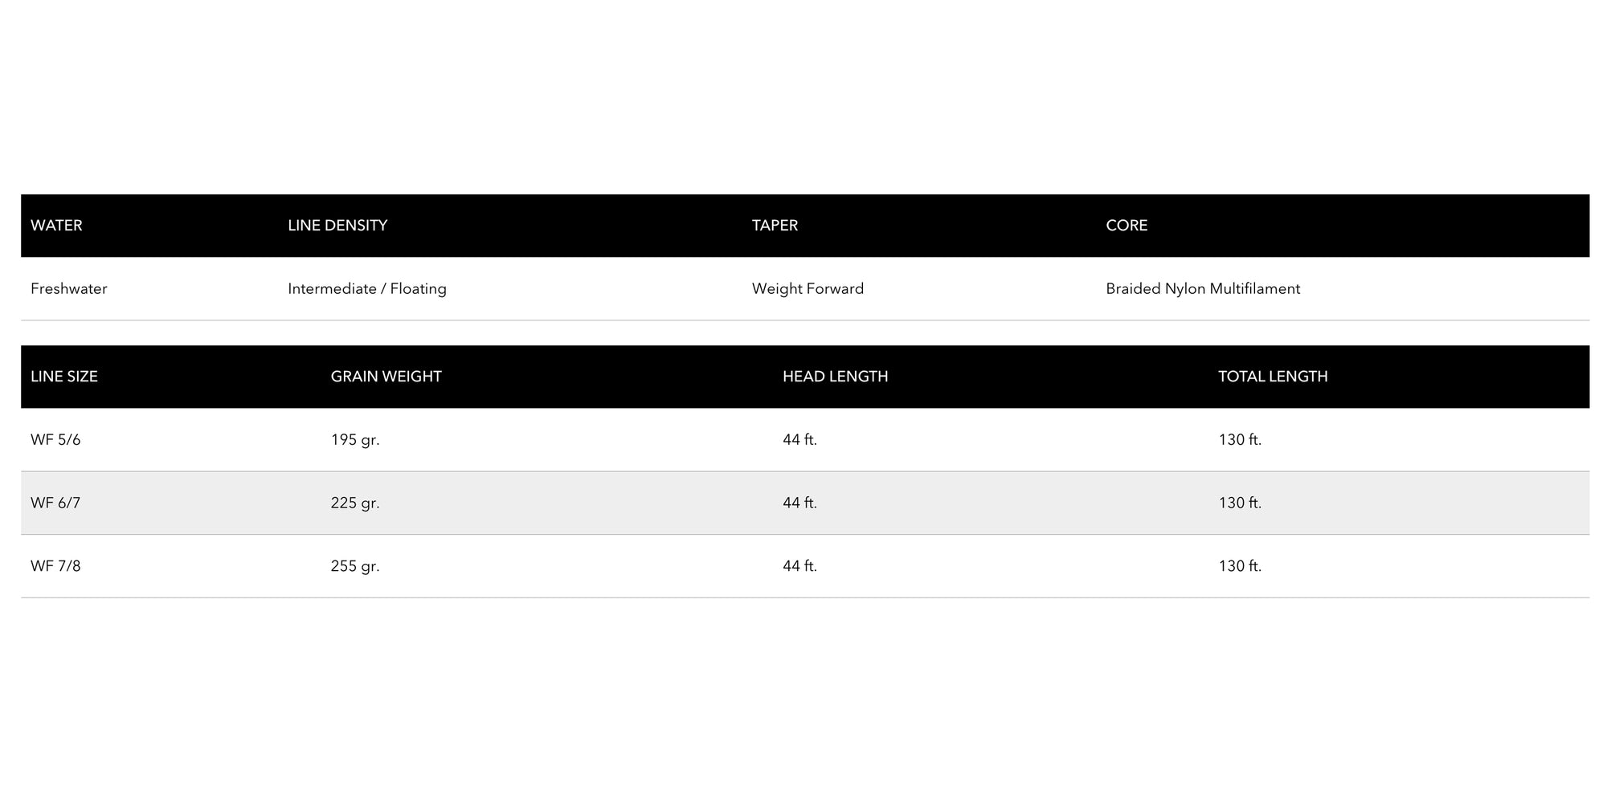
Task: Click the 44 ft. head length for WF 6/7
Action: click(x=799, y=503)
